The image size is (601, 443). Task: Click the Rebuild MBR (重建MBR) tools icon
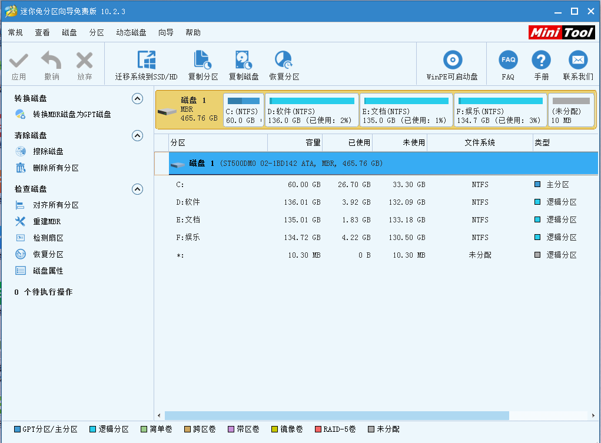20,221
